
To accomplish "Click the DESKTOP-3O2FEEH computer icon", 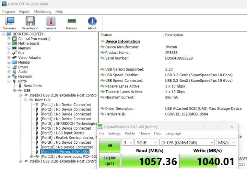I will (9, 34).
